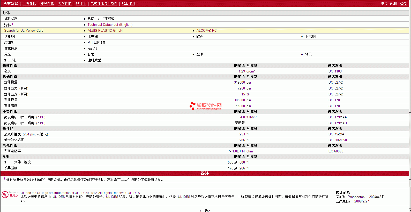Open the Technical Datasheet (English) link
This screenshot has width=411, height=212.
pos(110,25)
